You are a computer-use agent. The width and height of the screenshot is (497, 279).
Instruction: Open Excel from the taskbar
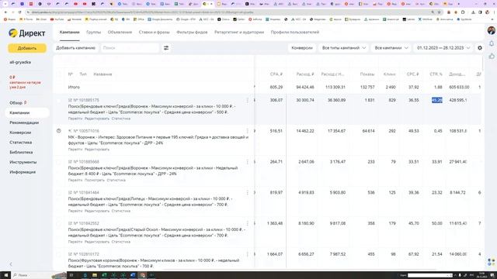tap(104, 275)
